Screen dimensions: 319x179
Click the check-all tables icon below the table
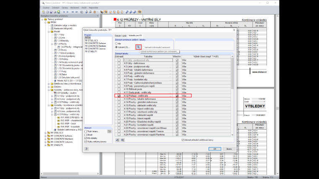click(x=118, y=140)
